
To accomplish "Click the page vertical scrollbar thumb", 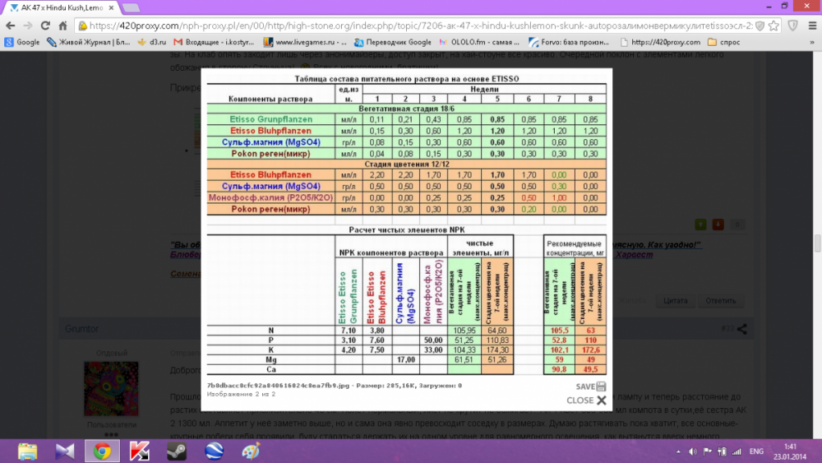I will 817,243.
